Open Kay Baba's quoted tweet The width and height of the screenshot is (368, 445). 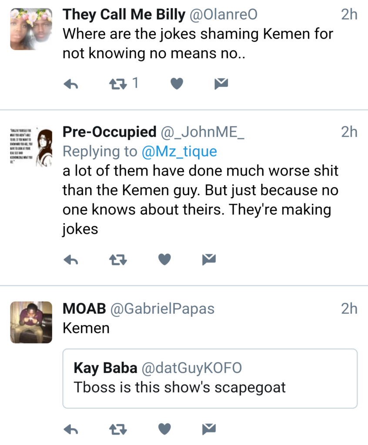pyautogui.click(x=210, y=378)
